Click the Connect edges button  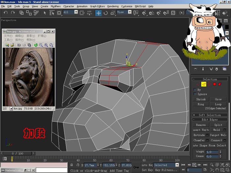click(x=216, y=140)
